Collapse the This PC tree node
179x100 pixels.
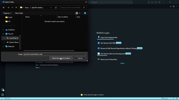click(x=3, y=34)
